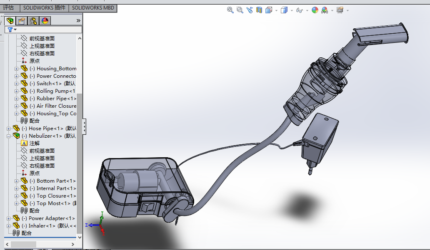Click the origin icon under Nebulizer
This screenshot has height=250, width=430.
(24, 173)
